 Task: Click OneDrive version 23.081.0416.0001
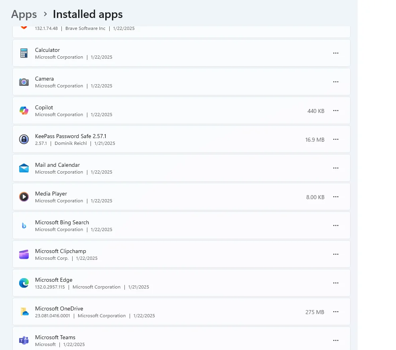[x=53, y=316]
